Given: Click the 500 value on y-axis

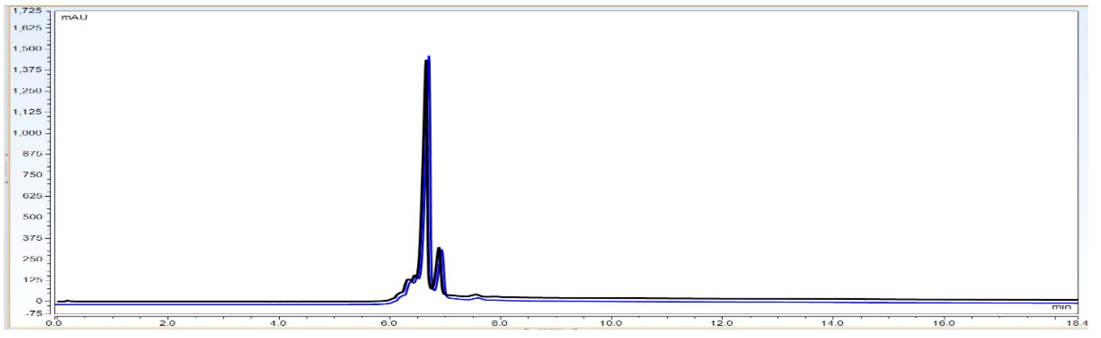Looking at the screenshot, I should [x=33, y=216].
